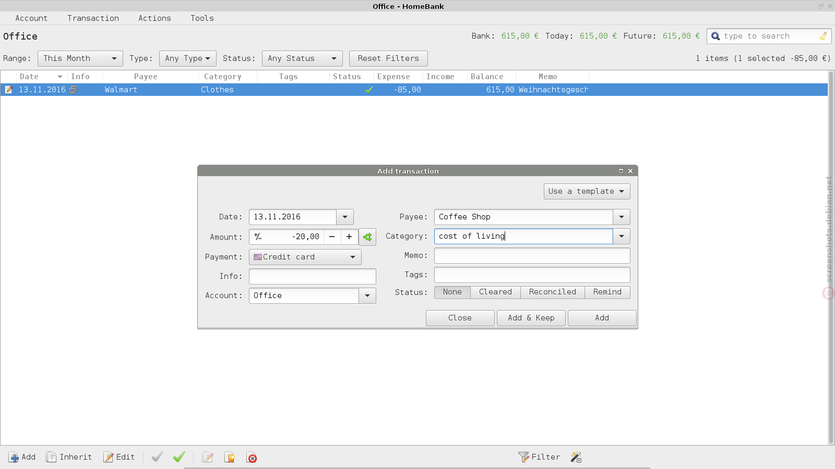The width and height of the screenshot is (835, 469).
Task: Click the Walmart row edit status icon
Action: [9, 90]
